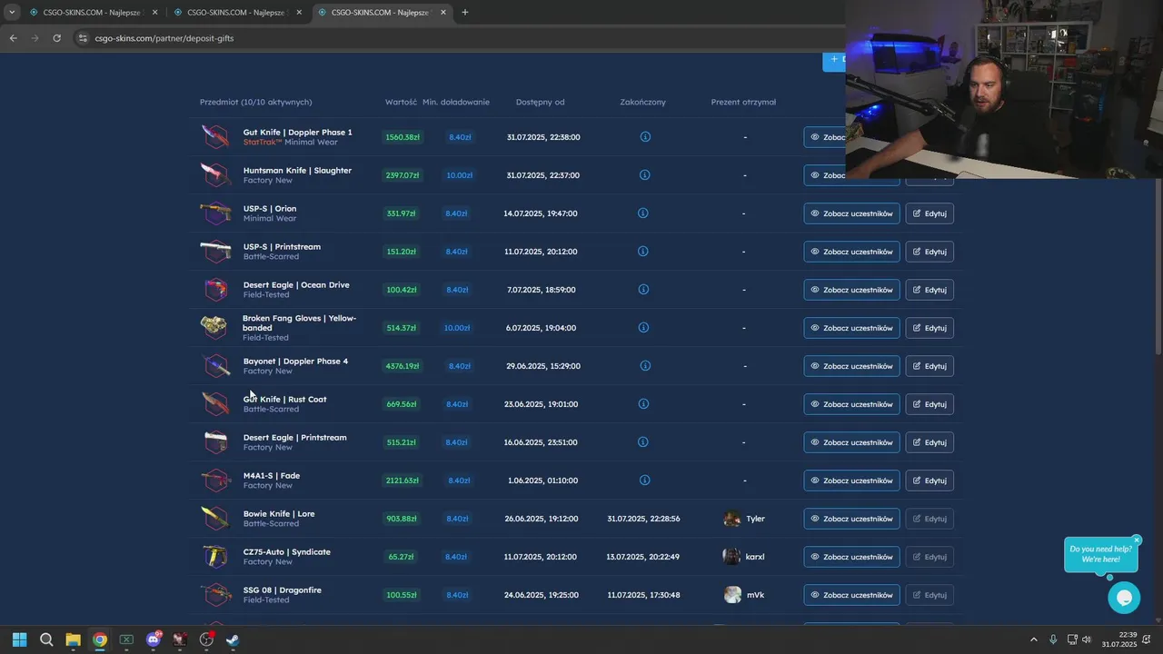The image size is (1163, 654).
Task: Click Edytuj for Broken Fang Gloves
Action: (929, 328)
